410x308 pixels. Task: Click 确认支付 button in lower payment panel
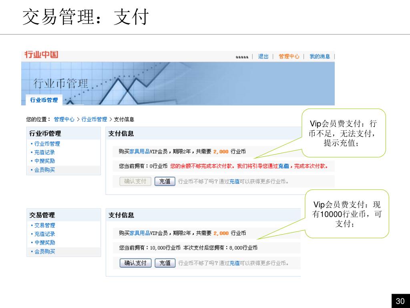pyautogui.click(x=135, y=263)
